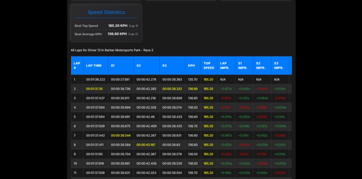Click lap time 00:01:37.508

(95, 173)
